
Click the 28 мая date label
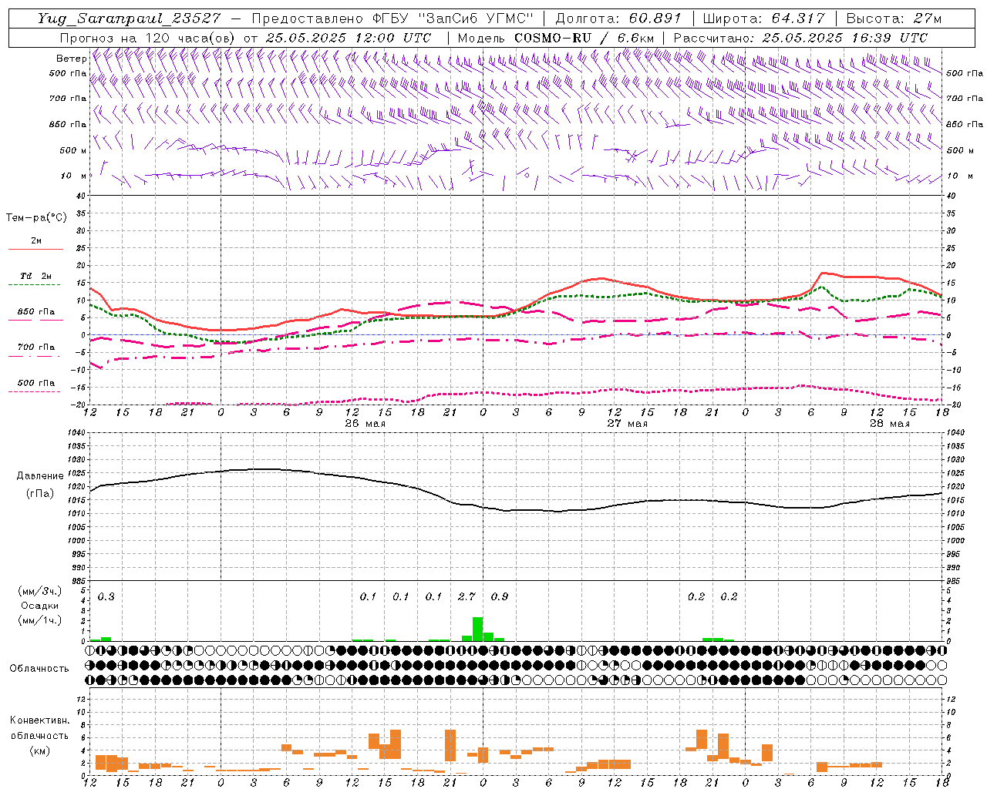[x=889, y=424]
